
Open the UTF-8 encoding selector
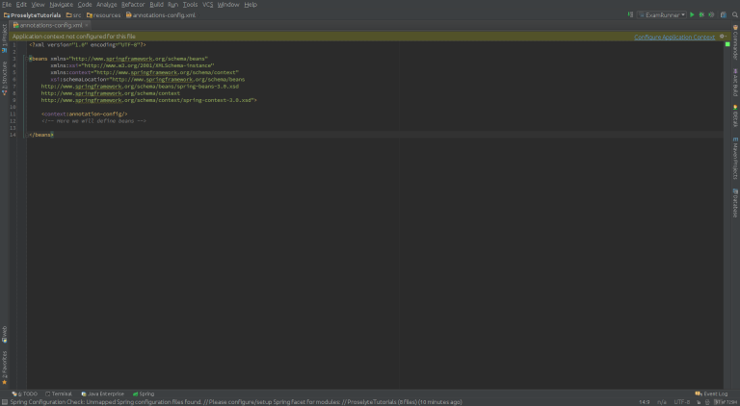(x=683, y=401)
